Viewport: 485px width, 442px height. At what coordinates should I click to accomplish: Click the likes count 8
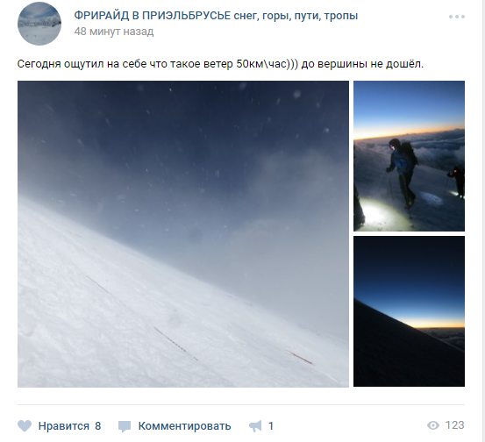97,426
